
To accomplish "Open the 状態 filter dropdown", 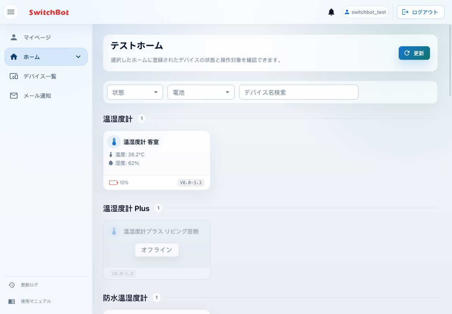I will (135, 92).
